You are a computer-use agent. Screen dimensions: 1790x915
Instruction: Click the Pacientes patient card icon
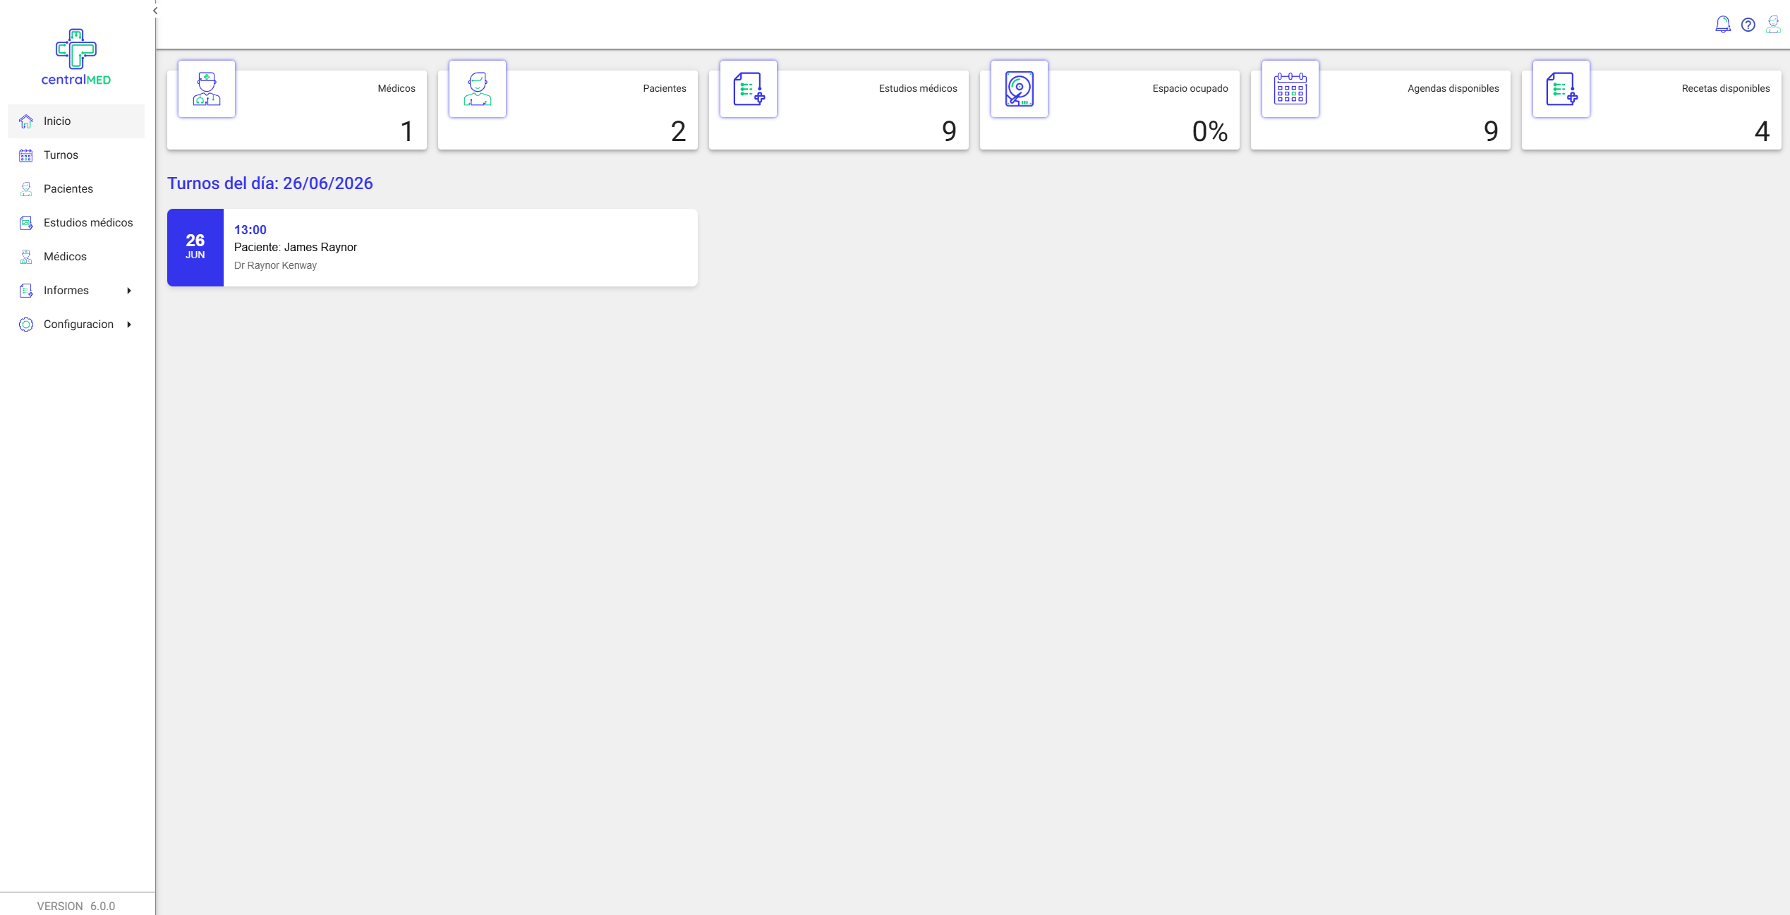478,89
